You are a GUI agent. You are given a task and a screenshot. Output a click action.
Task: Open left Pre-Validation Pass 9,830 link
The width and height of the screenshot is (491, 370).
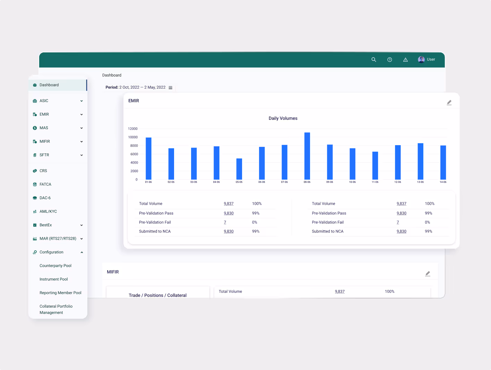click(x=229, y=213)
